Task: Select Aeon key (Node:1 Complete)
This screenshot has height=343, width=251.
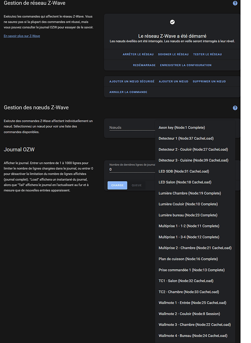Action: (195, 128)
